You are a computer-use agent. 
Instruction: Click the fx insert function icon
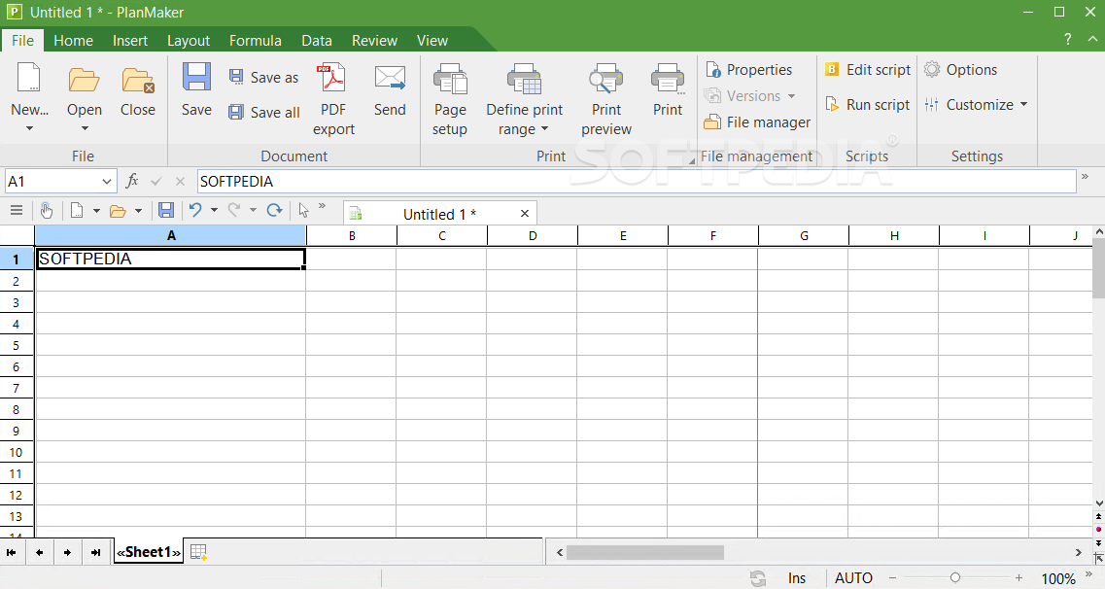pyautogui.click(x=132, y=181)
